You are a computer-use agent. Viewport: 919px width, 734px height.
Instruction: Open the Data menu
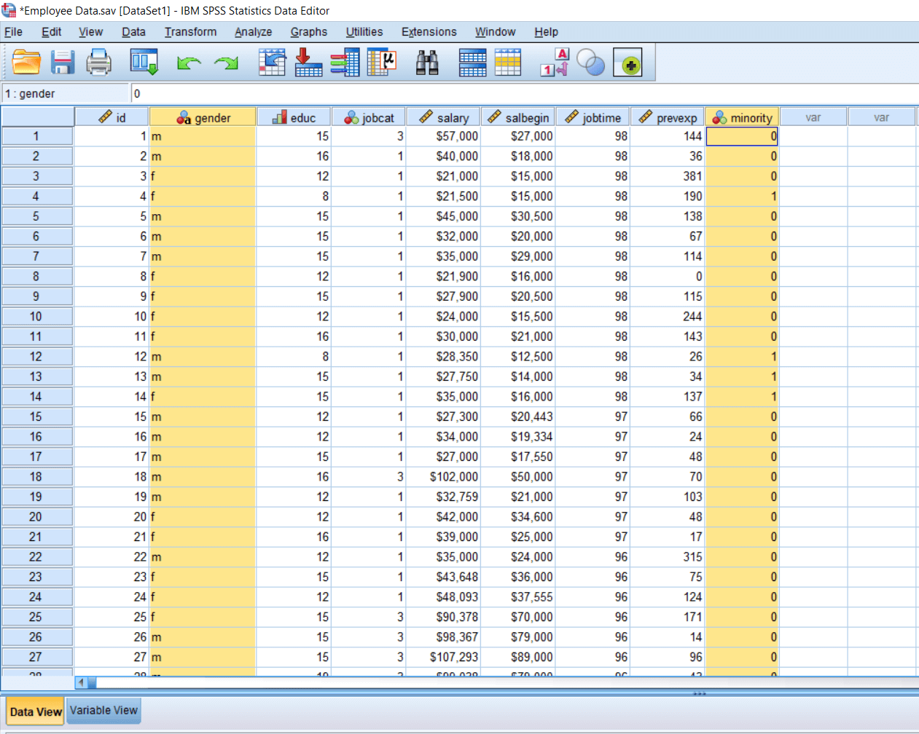point(133,32)
